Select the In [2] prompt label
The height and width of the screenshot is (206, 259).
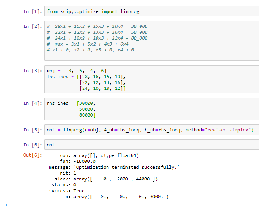(32, 26)
